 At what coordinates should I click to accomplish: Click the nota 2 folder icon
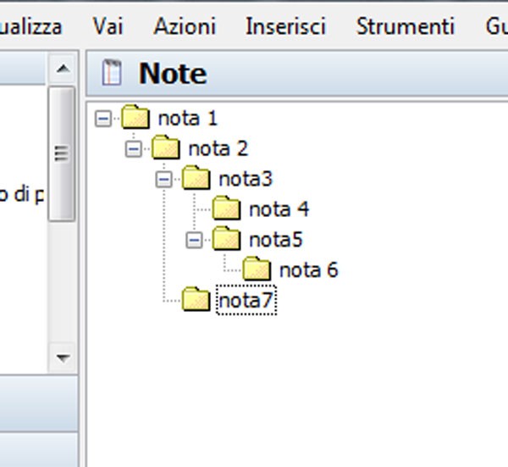pos(166,147)
